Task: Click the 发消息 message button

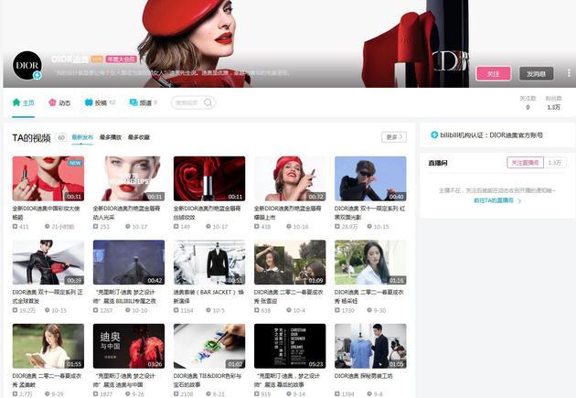Action: click(536, 73)
